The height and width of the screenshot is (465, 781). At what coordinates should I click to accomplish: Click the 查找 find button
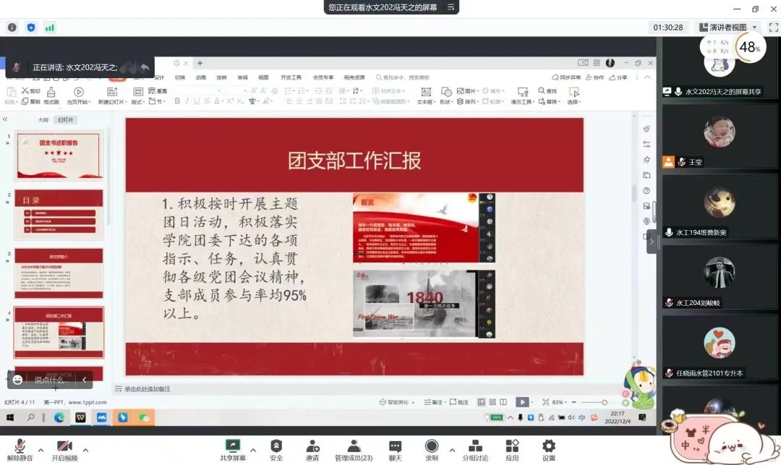547,91
